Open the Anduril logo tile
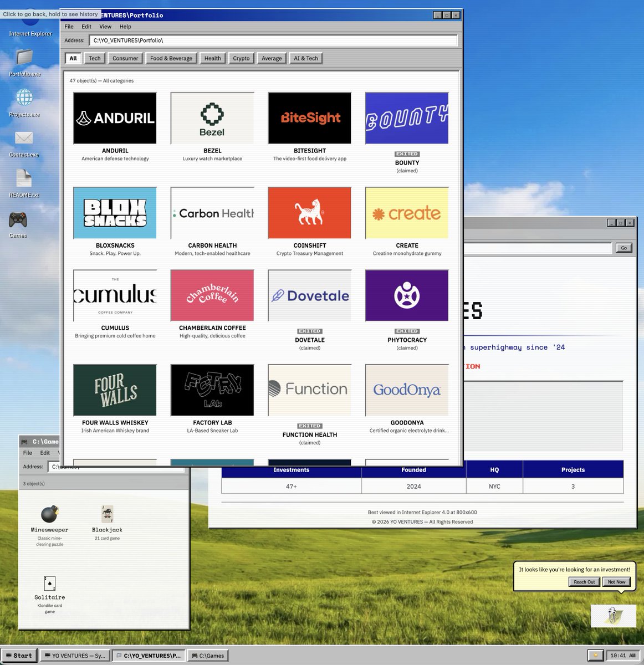This screenshot has height=665, width=644. point(115,118)
